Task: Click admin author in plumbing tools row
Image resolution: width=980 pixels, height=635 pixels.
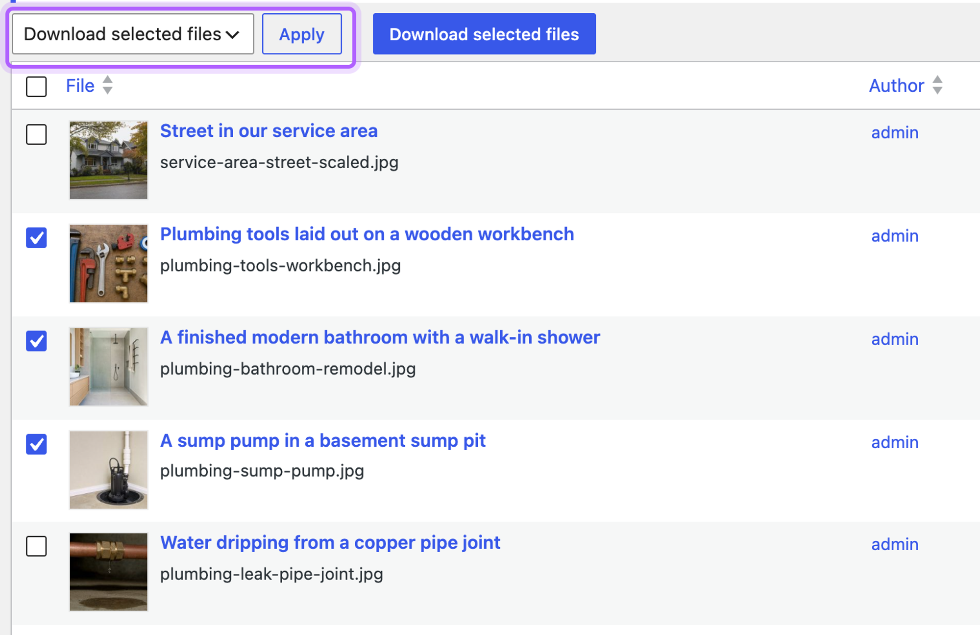Action: [895, 236]
